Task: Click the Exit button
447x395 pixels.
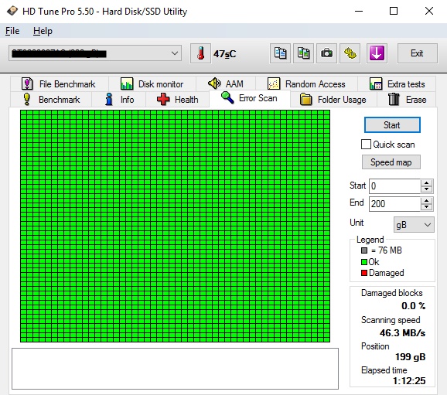Action: pos(417,53)
